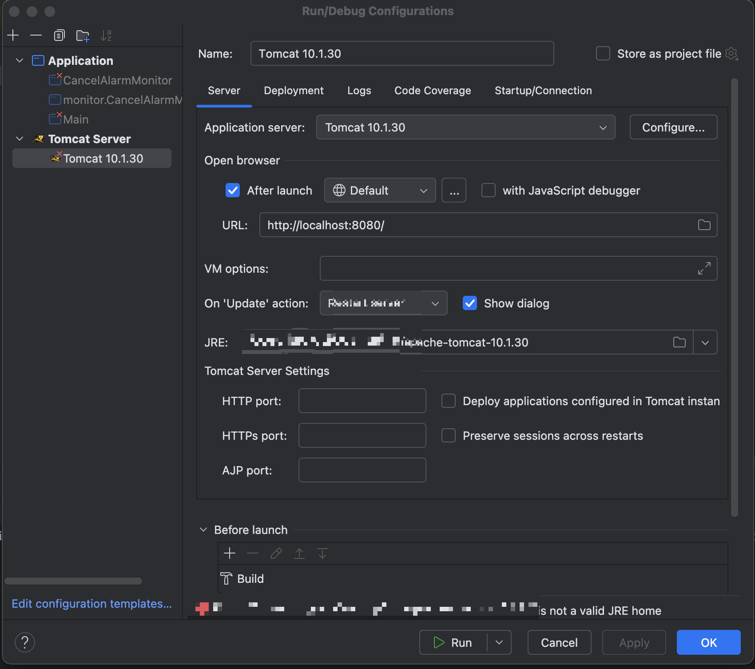Click the Application folder icon in the tree
This screenshot has width=755, height=669.
tap(38, 60)
